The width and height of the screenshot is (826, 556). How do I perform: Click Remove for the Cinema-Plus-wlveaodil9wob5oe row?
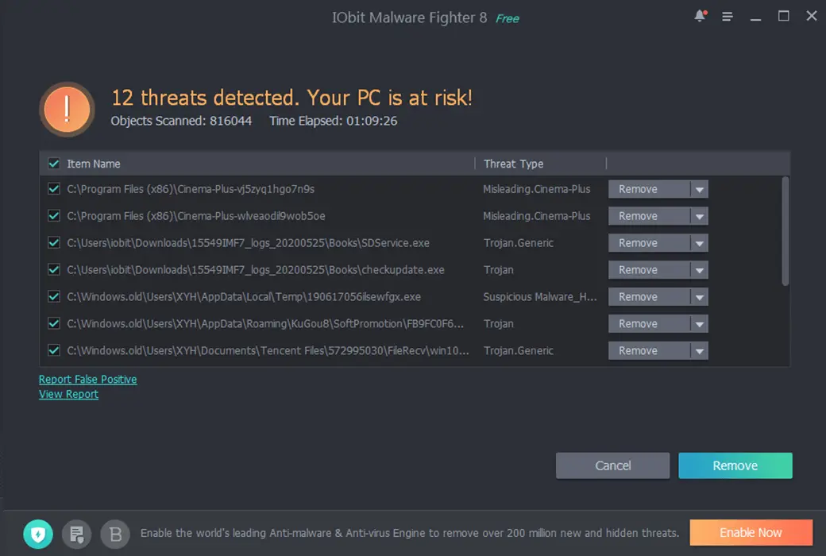pyautogui.click(x=649, y=216)
